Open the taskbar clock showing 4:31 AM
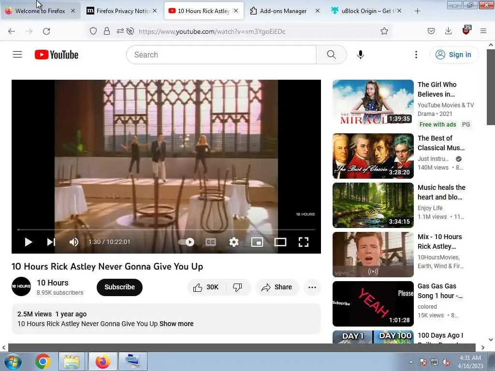The width and height of the screenshot is (495, 371). [x=470, y=362]
